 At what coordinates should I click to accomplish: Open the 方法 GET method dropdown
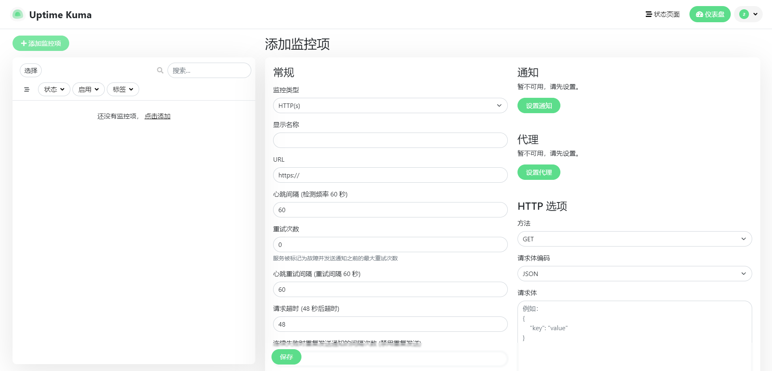tap(635, 239)
